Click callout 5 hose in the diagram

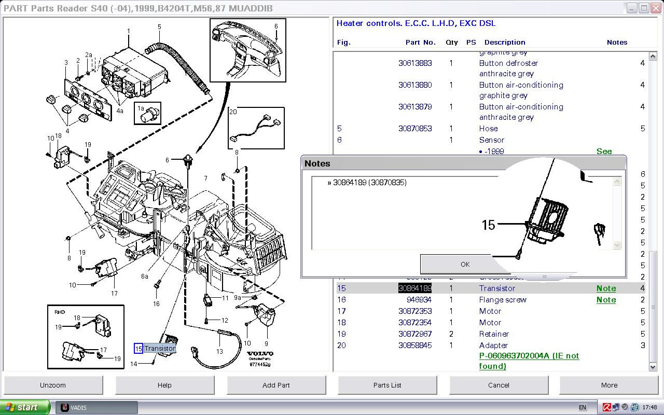coord(159,27)
